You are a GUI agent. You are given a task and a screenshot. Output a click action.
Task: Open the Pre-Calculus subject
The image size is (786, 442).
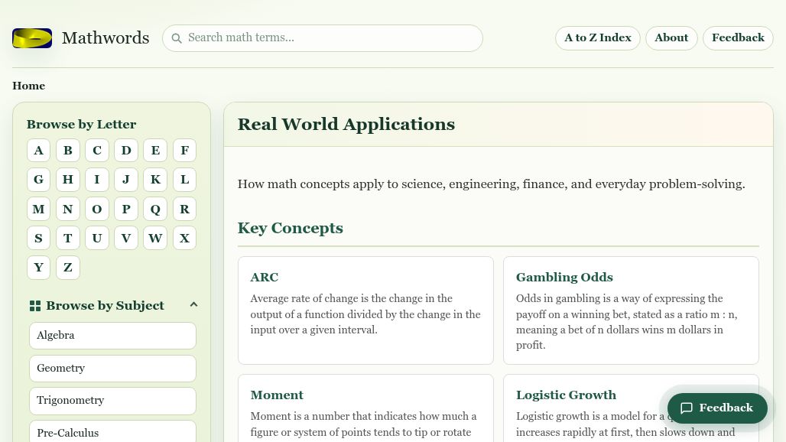click(x=112, y=431)
